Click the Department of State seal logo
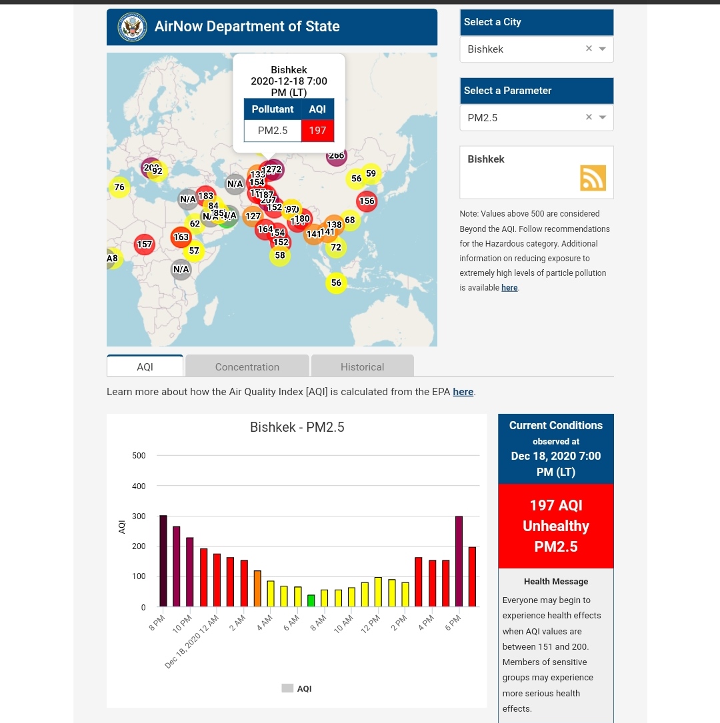The image size is (720, 723). point(132,27)
